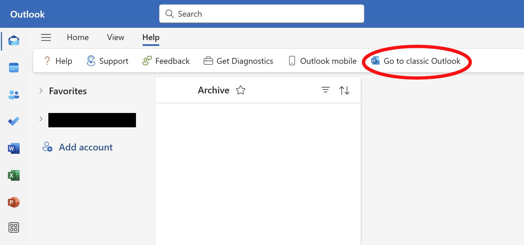Click inside the Search field
Viewport: 524px width, 245px height.
click(x=261, y=13)
